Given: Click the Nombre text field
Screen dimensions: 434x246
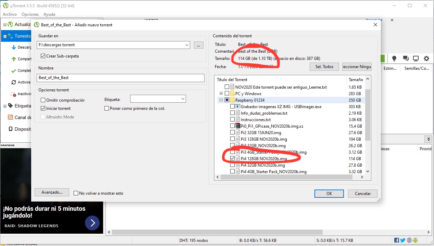Looking at the screenshot, I should 120,78.
